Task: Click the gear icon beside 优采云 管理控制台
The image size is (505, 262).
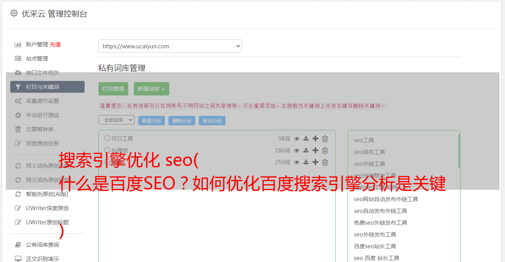Action: pos(14,13)
